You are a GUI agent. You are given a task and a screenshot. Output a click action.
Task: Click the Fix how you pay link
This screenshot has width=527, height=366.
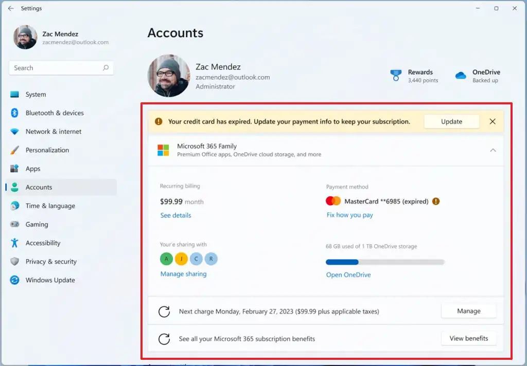(349, 215)
